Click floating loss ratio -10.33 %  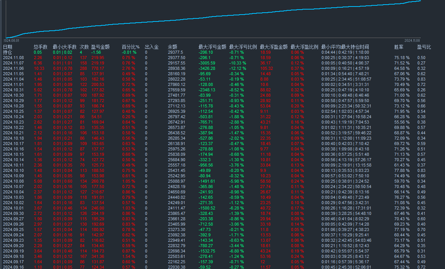point(238,63)
